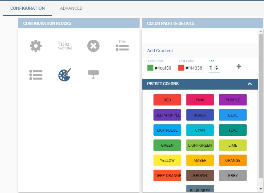Edit the First Color hex field
This screenshot has height=193, width=264.
pyautogui.click(x=163, y=68)
